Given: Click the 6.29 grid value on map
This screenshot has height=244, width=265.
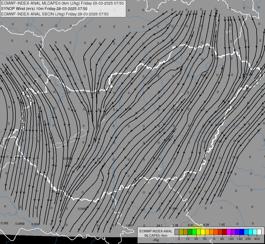Looking at the screenshot, I should click(206, 225).
